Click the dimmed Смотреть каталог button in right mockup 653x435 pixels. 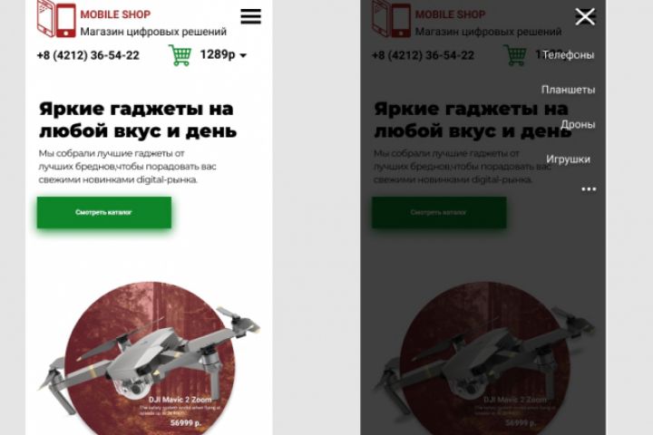pos(439,212)
